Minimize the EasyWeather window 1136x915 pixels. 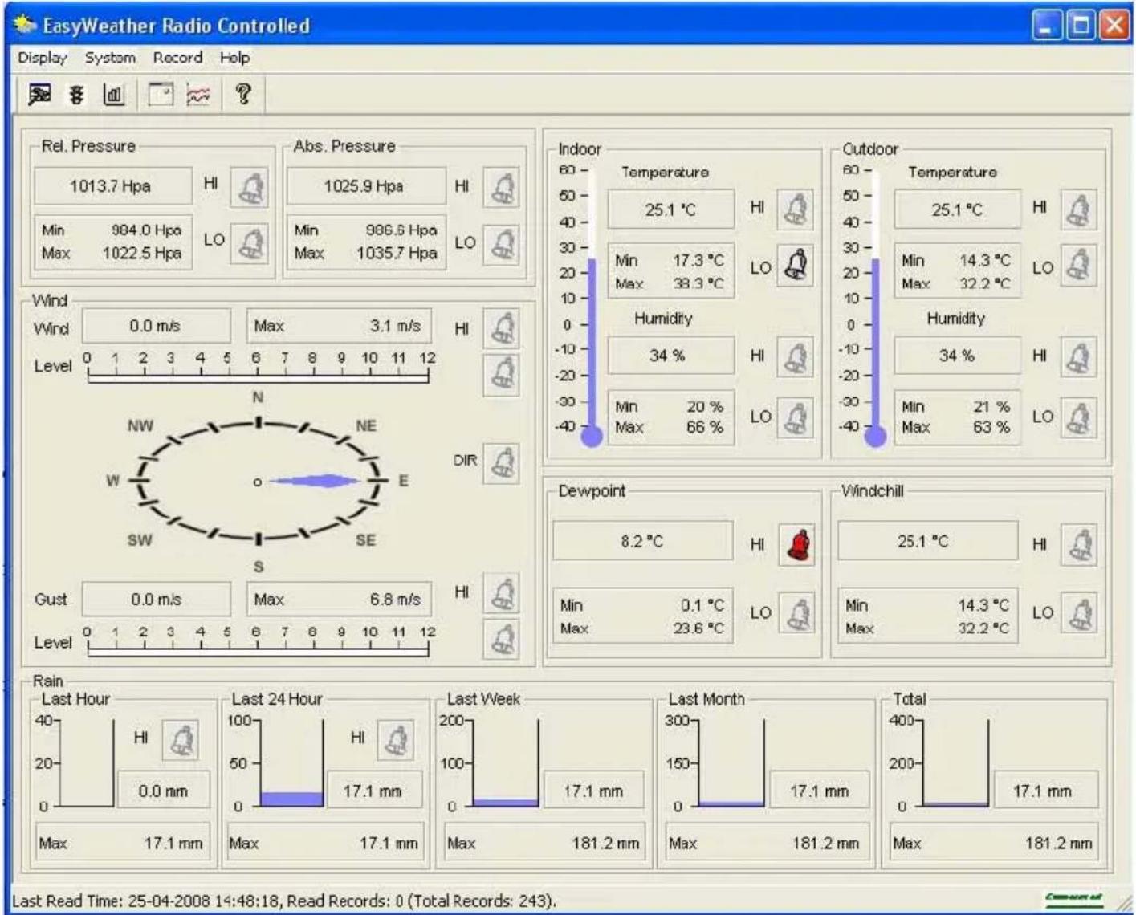1046,26
